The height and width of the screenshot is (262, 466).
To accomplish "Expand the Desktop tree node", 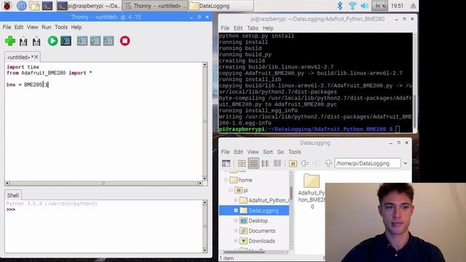I will point(236,221).
